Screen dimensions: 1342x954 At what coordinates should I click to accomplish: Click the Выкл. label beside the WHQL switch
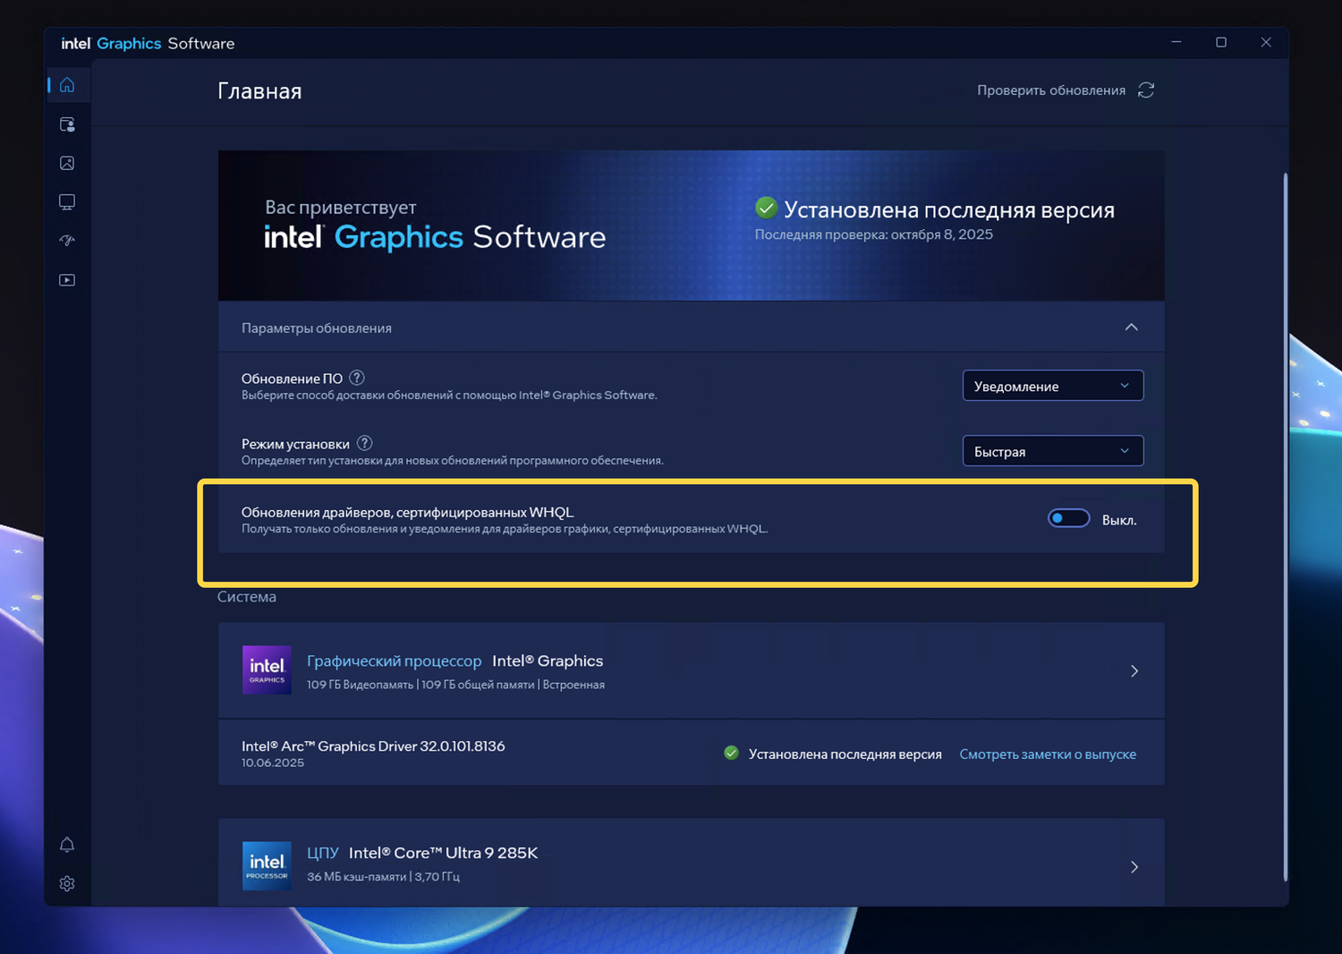point(1119,520)
